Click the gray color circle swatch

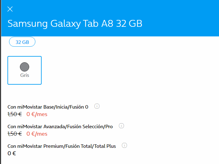(x=25, y=67)
